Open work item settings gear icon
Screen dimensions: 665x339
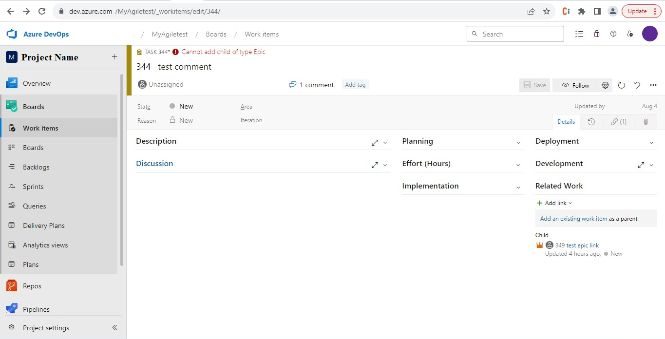coord(605,85)
